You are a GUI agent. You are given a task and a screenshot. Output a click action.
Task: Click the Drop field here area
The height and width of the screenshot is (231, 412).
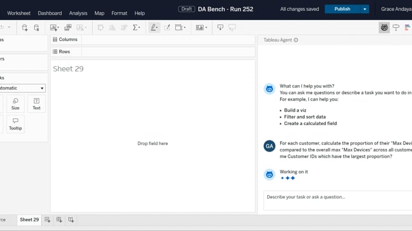pyautogui.click(x=153, y=144)
